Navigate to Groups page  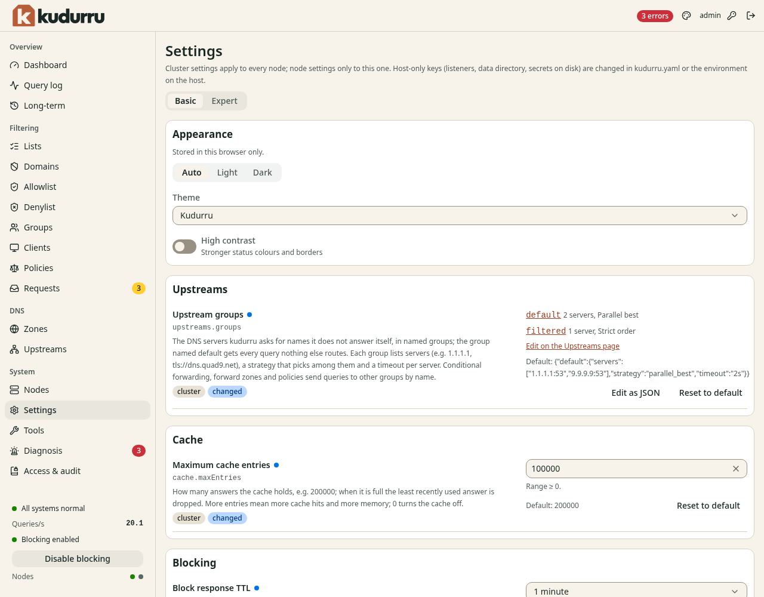(x=78, y=227)
